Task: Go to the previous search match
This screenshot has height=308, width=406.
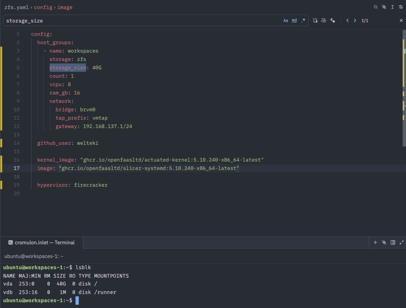Action: (x=347, y=20)
